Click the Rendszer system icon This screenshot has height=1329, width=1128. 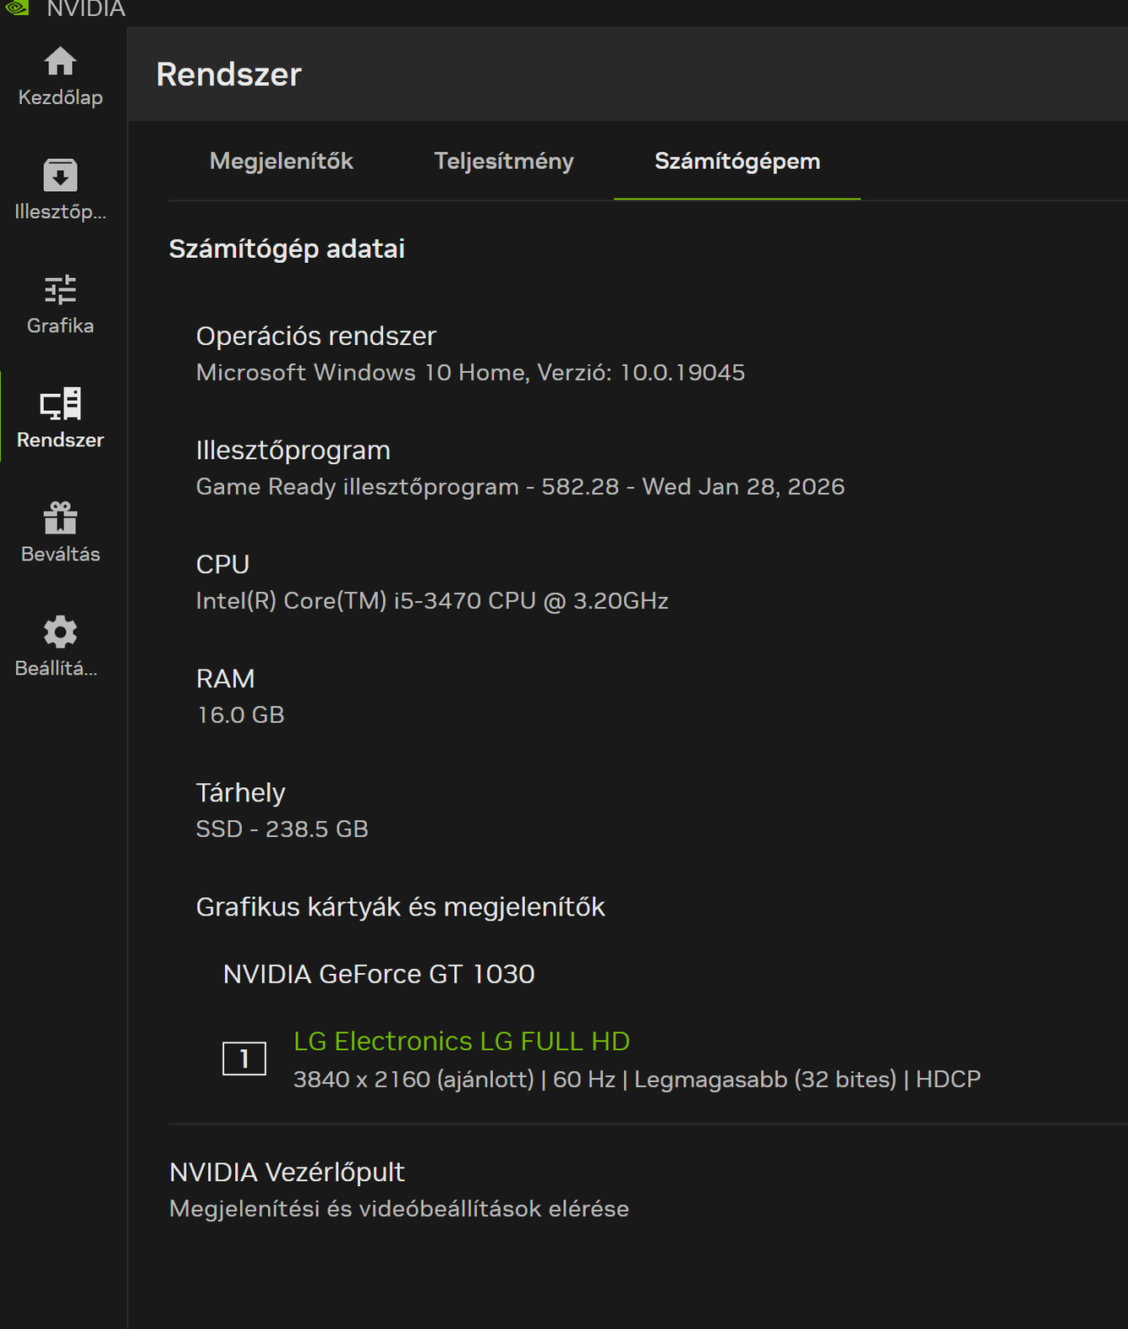pyautogui.click(x=60, y=404)
